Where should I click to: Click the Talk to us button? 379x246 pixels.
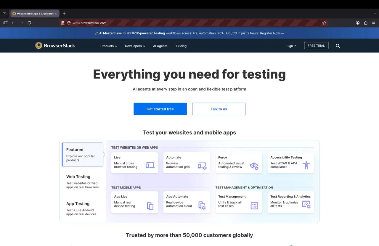(x=219, y=109)
